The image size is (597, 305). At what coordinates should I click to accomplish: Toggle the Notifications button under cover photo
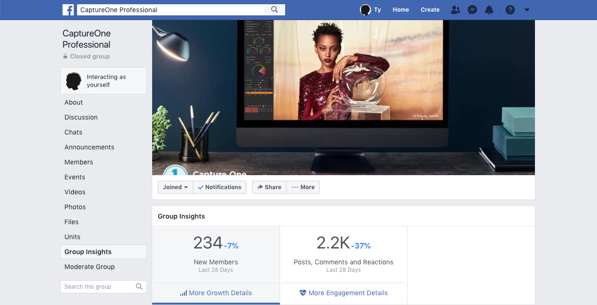pos(220,187)
